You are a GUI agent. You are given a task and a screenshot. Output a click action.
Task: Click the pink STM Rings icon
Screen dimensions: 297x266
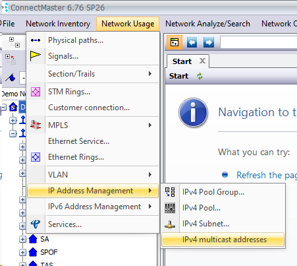[x=36, y=92]
